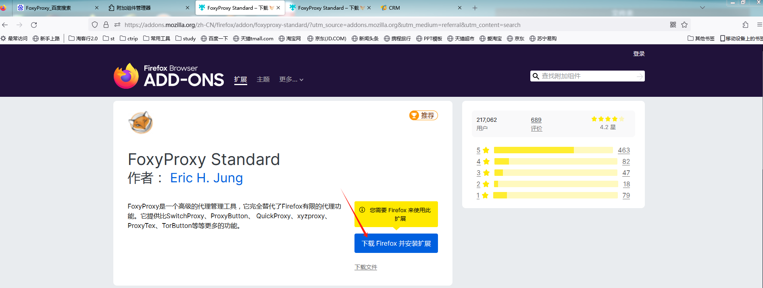
Task: Expand the 更多… dropdown menu
Action: 291,79
